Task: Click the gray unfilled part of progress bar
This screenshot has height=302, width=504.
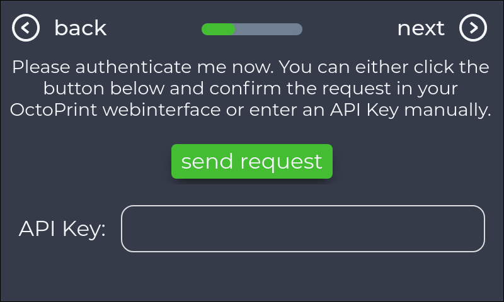Action: [268, 29]
